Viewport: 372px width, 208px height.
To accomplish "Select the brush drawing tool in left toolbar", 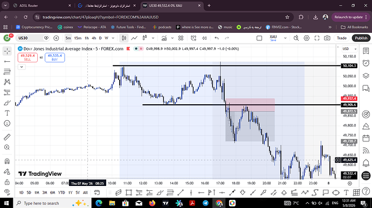I will [7, 103].
